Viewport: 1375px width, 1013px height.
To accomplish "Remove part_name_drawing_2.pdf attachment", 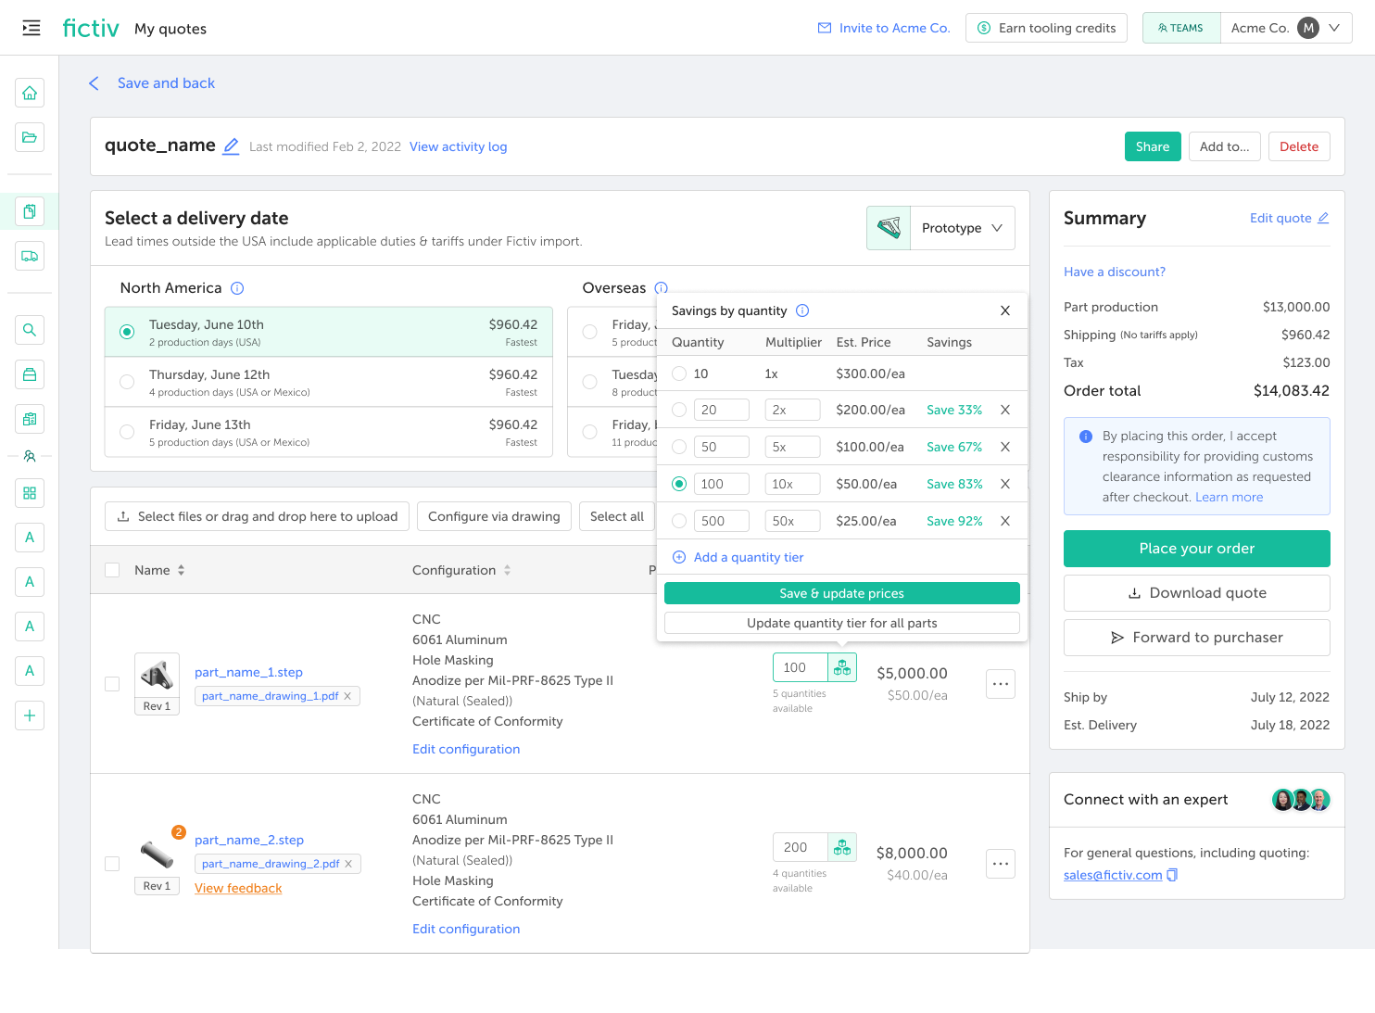I will [348, 864].
